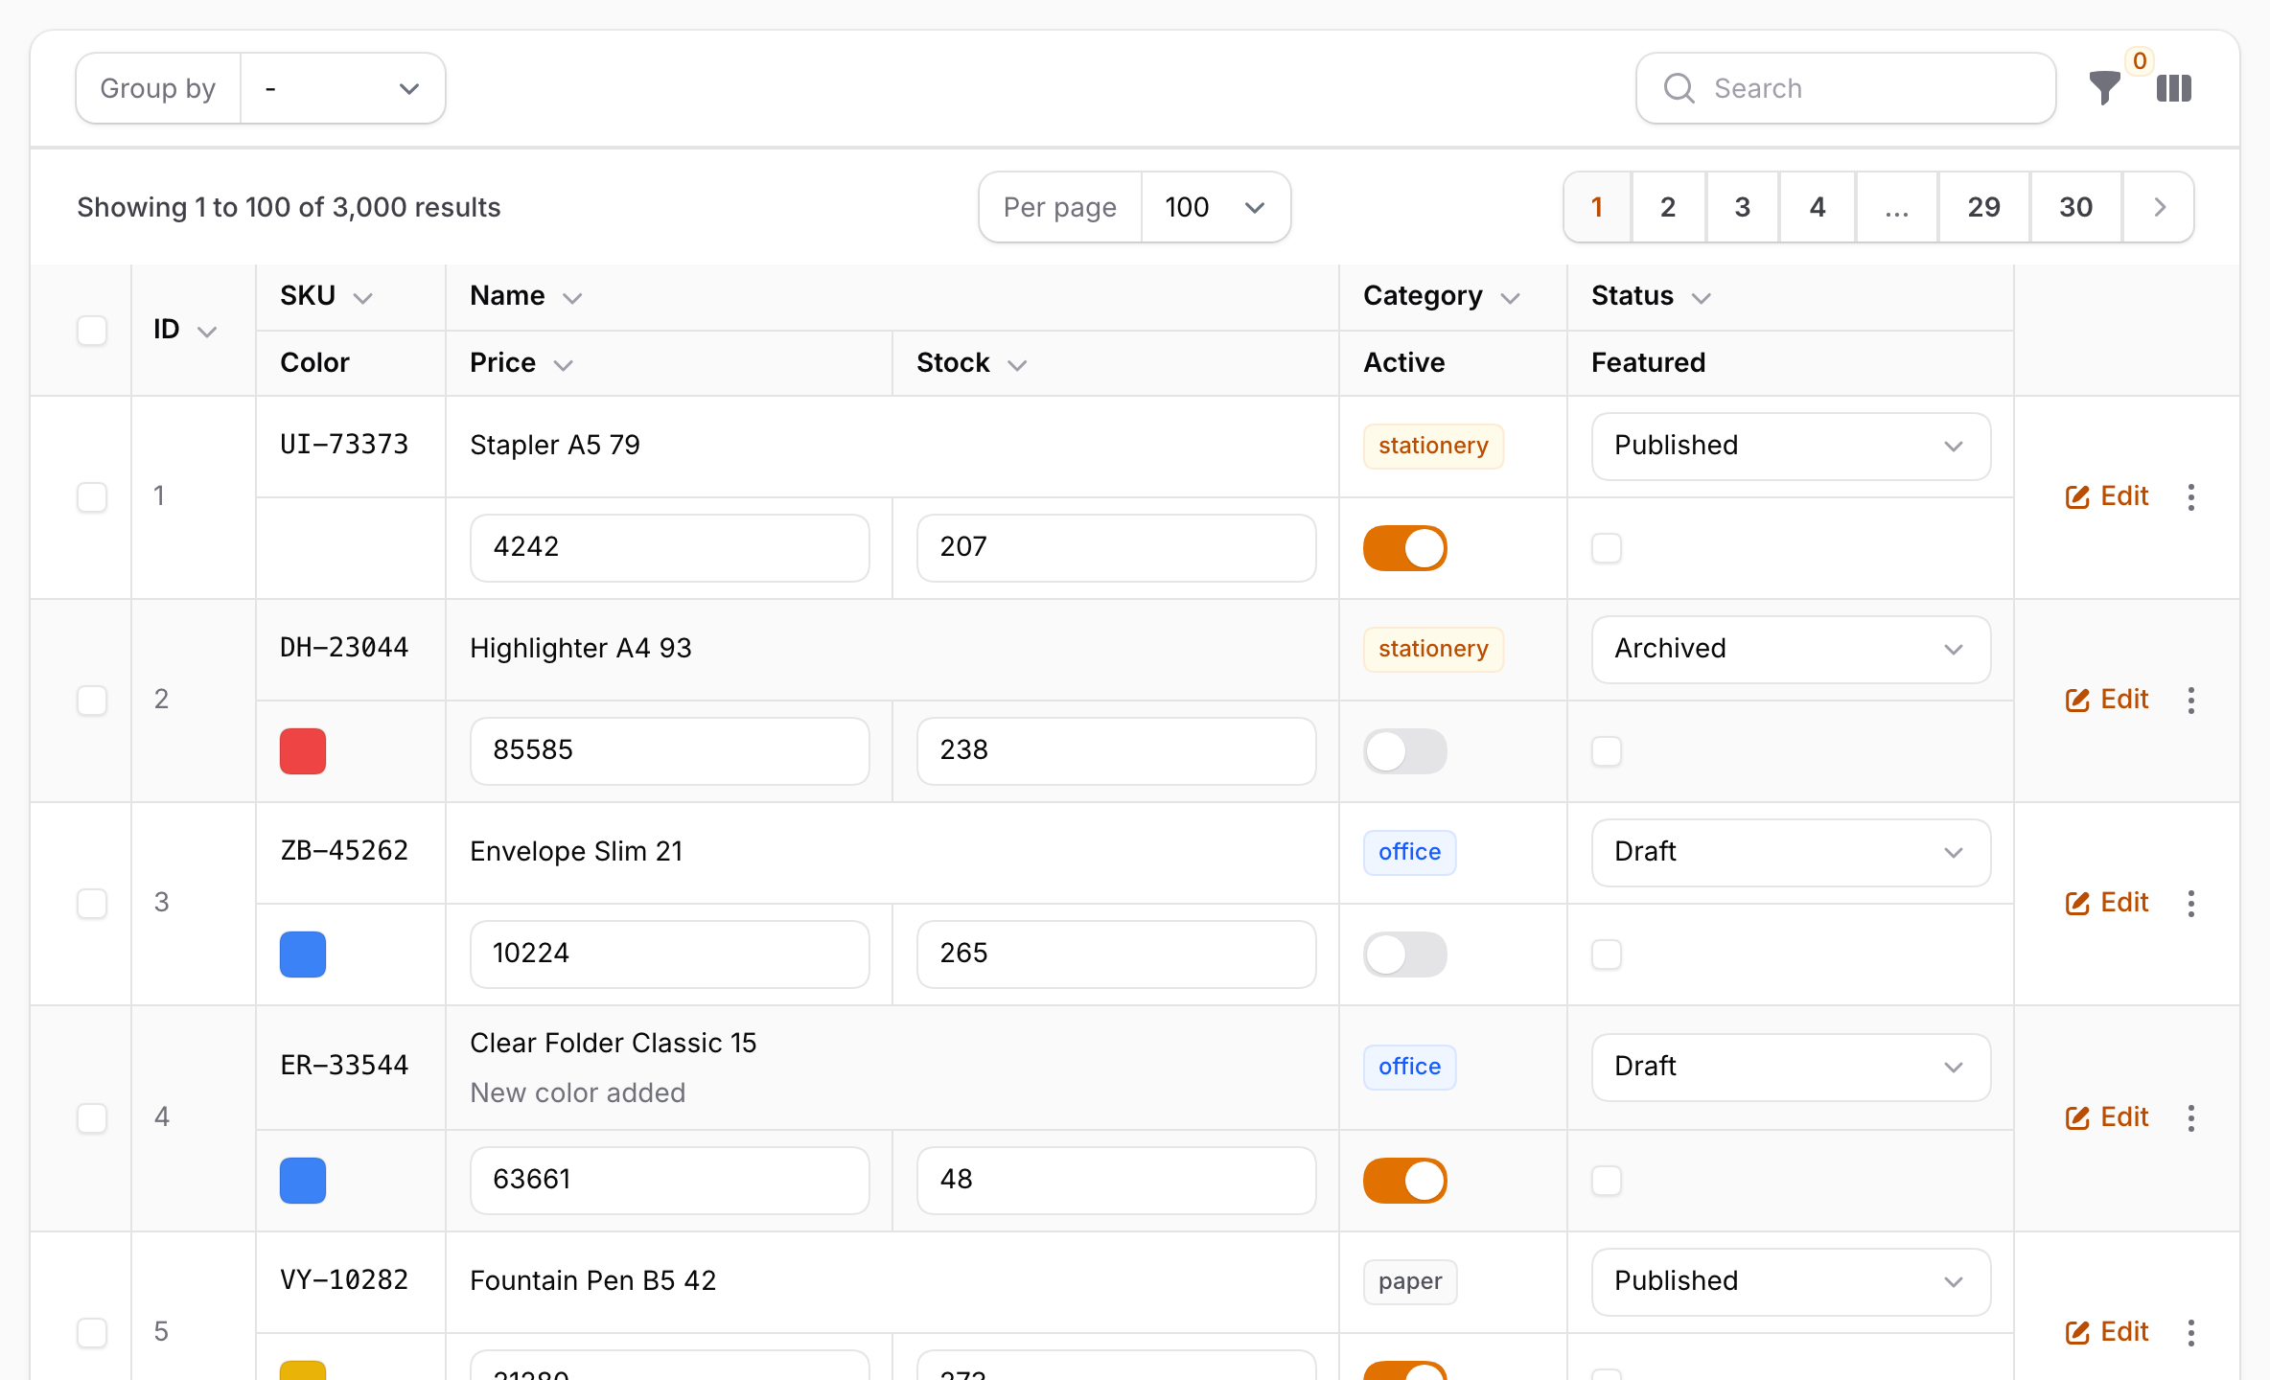Go to page 2
Viewport: 2270px width, 1380px height.
point(1668,207)
